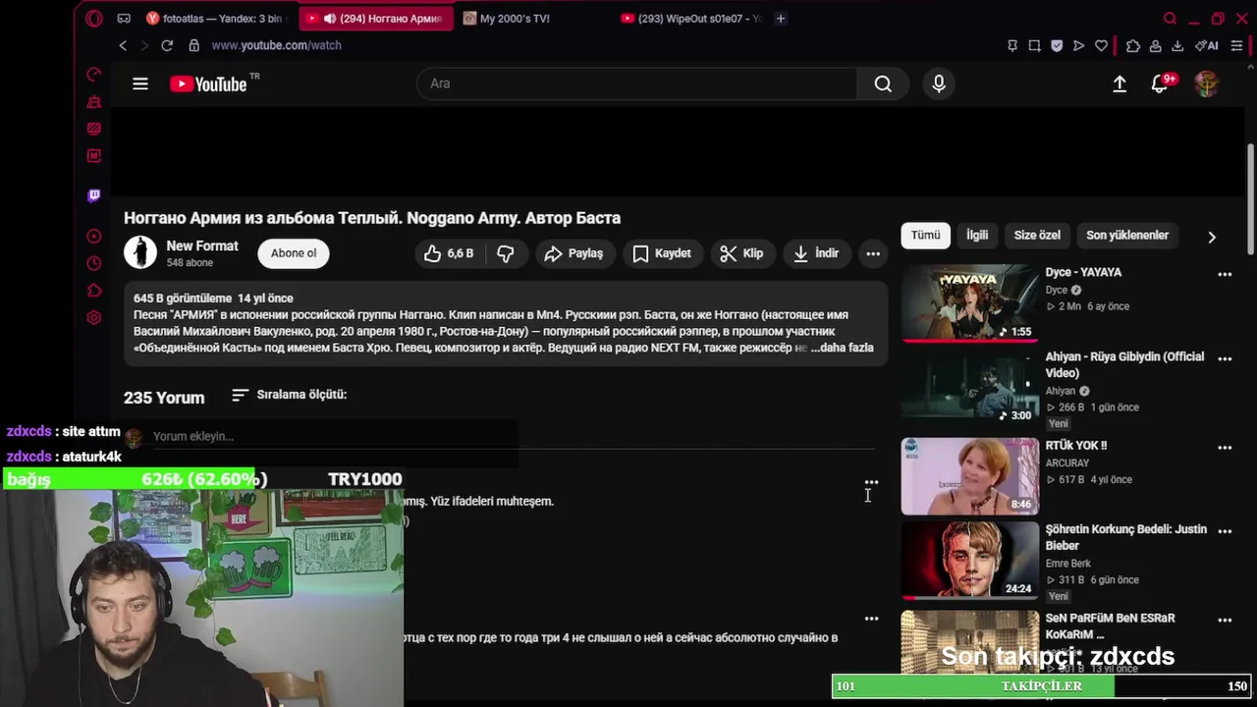Viewport: 1257px width, 707px height.
Task: Open browser downloads icon
Action: [x=1177, y=45]
